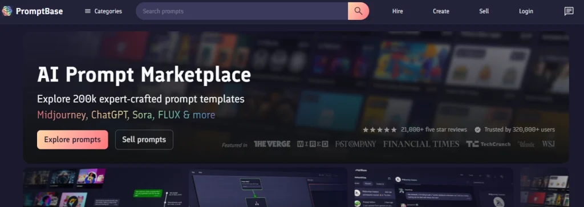Expand the Categories menu
The image size is (584, 207).
tap(103, 11)
